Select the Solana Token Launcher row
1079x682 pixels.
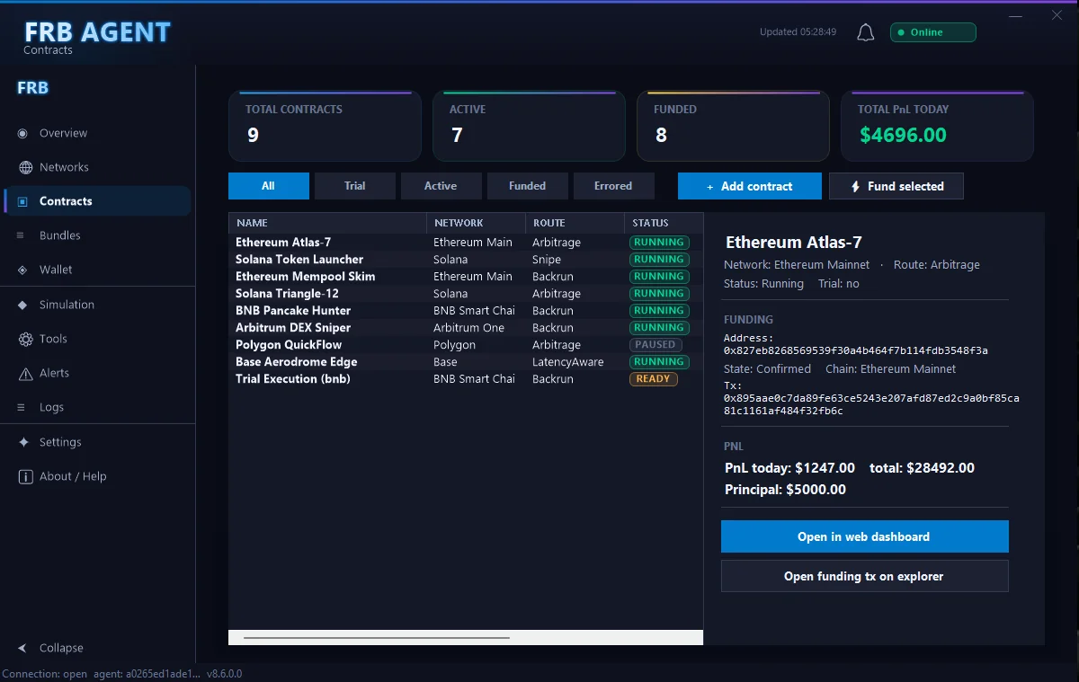coord(466,260)
